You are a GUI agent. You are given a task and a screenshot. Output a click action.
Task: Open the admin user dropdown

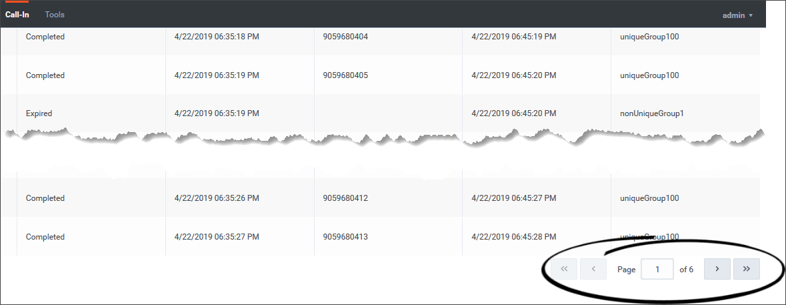[x=737, y=15]
